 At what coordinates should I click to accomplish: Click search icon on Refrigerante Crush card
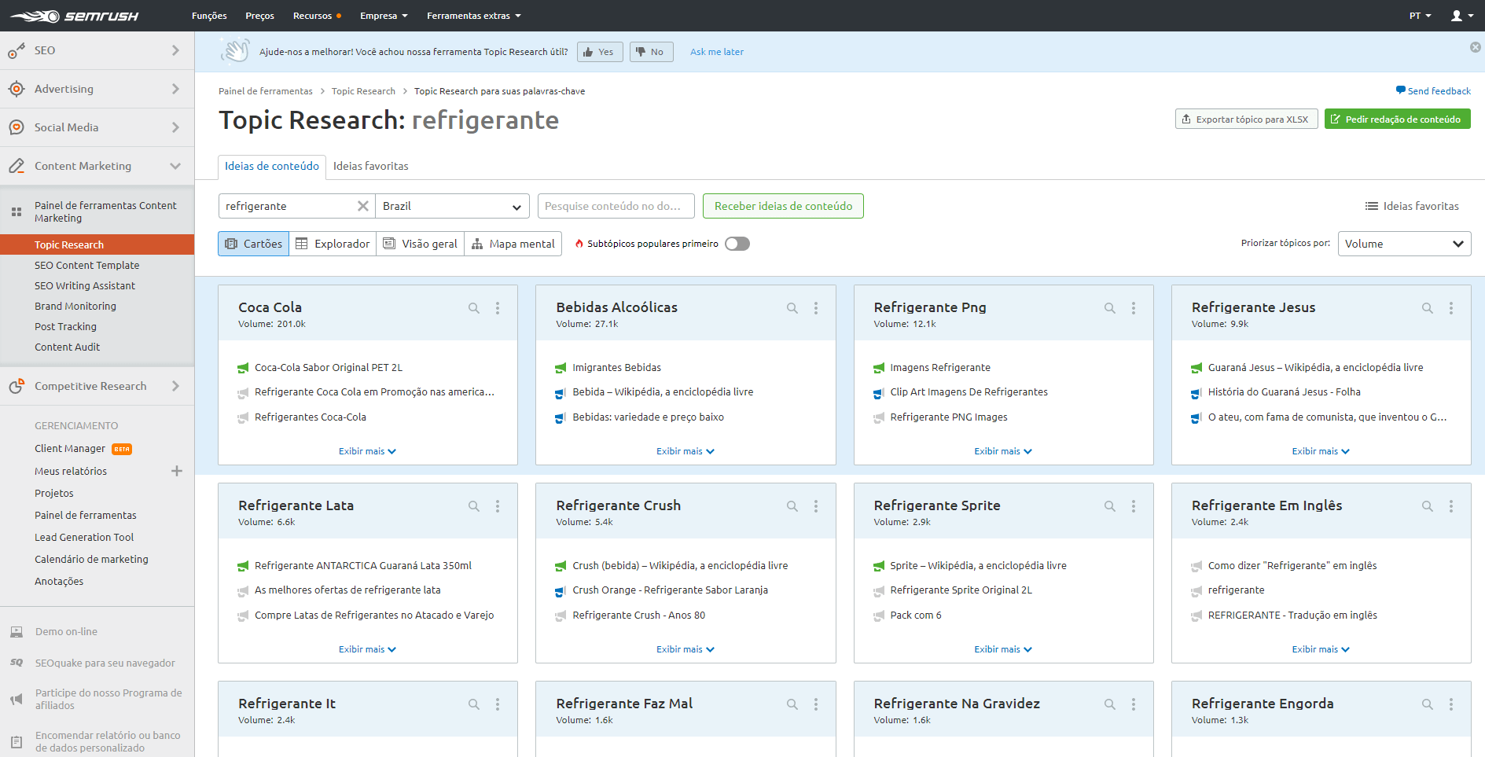tap(792, 506)
